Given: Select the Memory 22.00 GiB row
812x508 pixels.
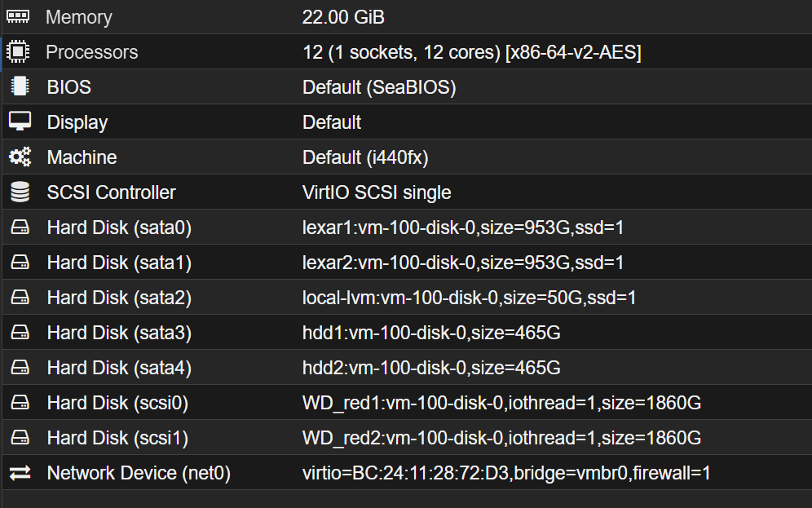Looking at the screenshot, I should click(x=407, y=17).
